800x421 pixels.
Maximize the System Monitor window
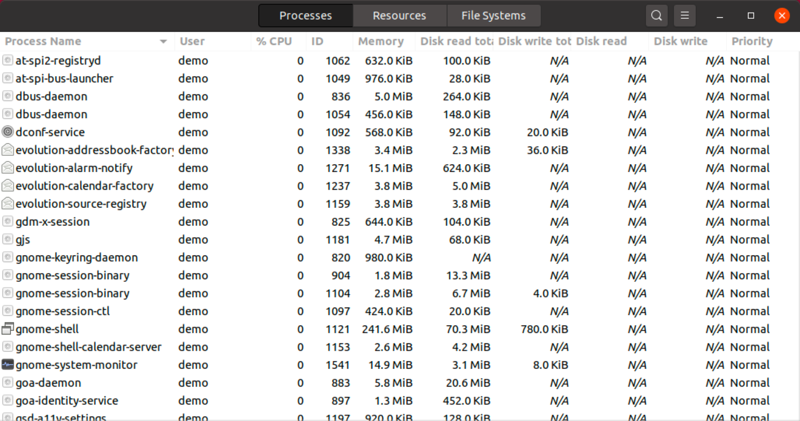tap(751, 16)
